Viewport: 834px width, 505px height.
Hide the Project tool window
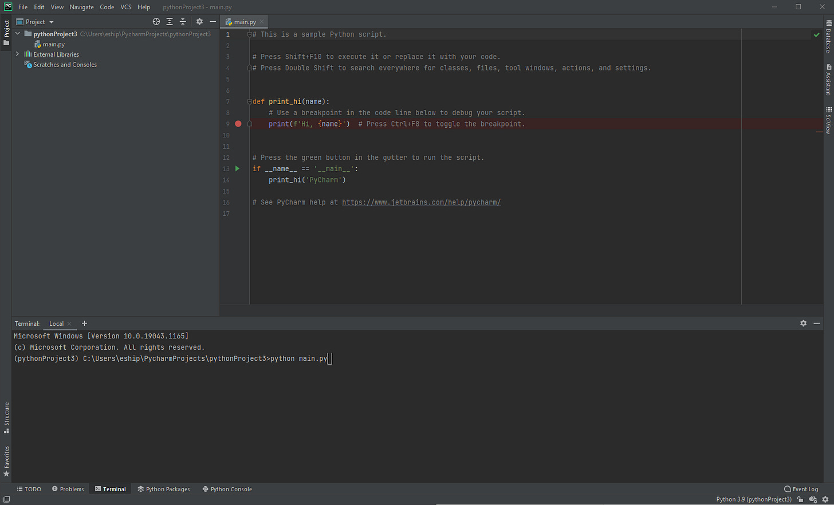click(213, 22)
